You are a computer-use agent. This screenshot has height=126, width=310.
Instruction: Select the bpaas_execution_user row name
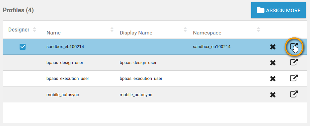tap(68, 78)
